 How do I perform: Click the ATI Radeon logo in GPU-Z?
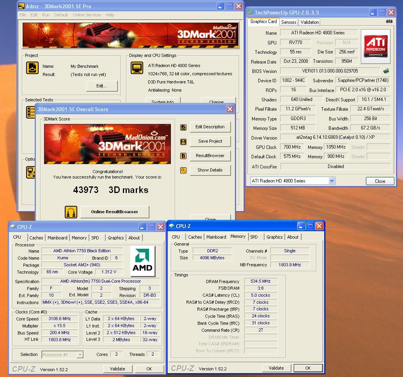376,46
